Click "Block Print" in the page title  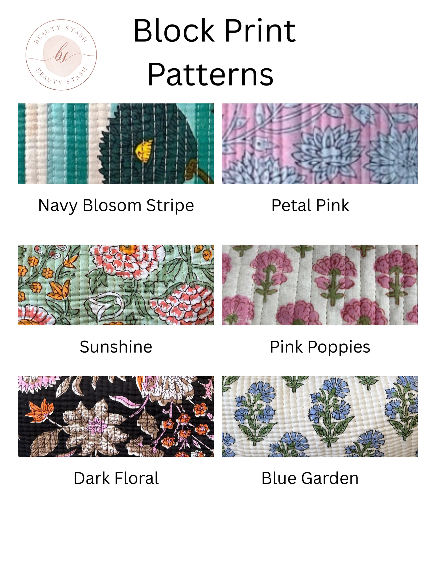[214, 31]
